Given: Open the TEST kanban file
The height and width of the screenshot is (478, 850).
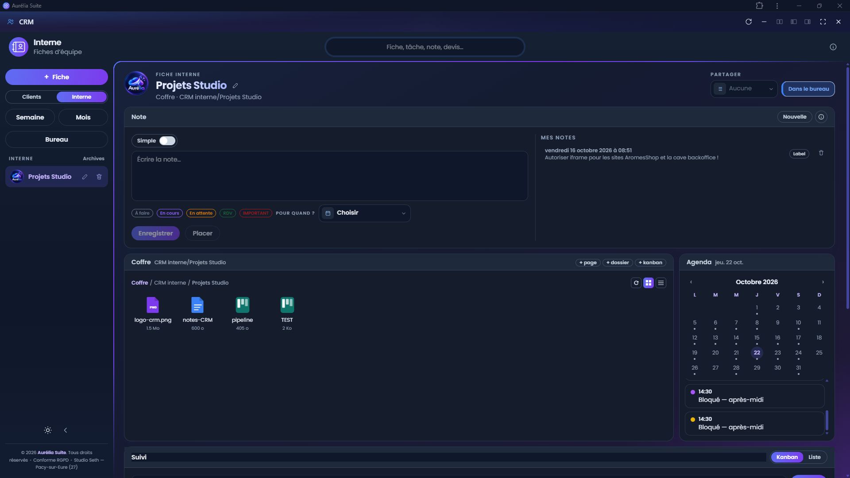Looking at the screenshot, I should click(x=287, y=313).
